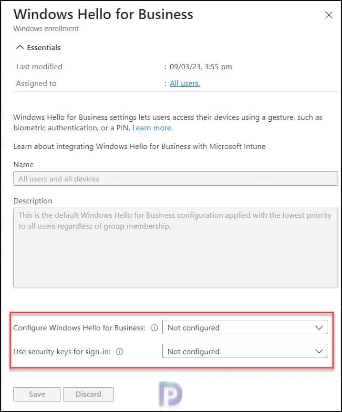Collapse the Essentials section

[38, 47]
